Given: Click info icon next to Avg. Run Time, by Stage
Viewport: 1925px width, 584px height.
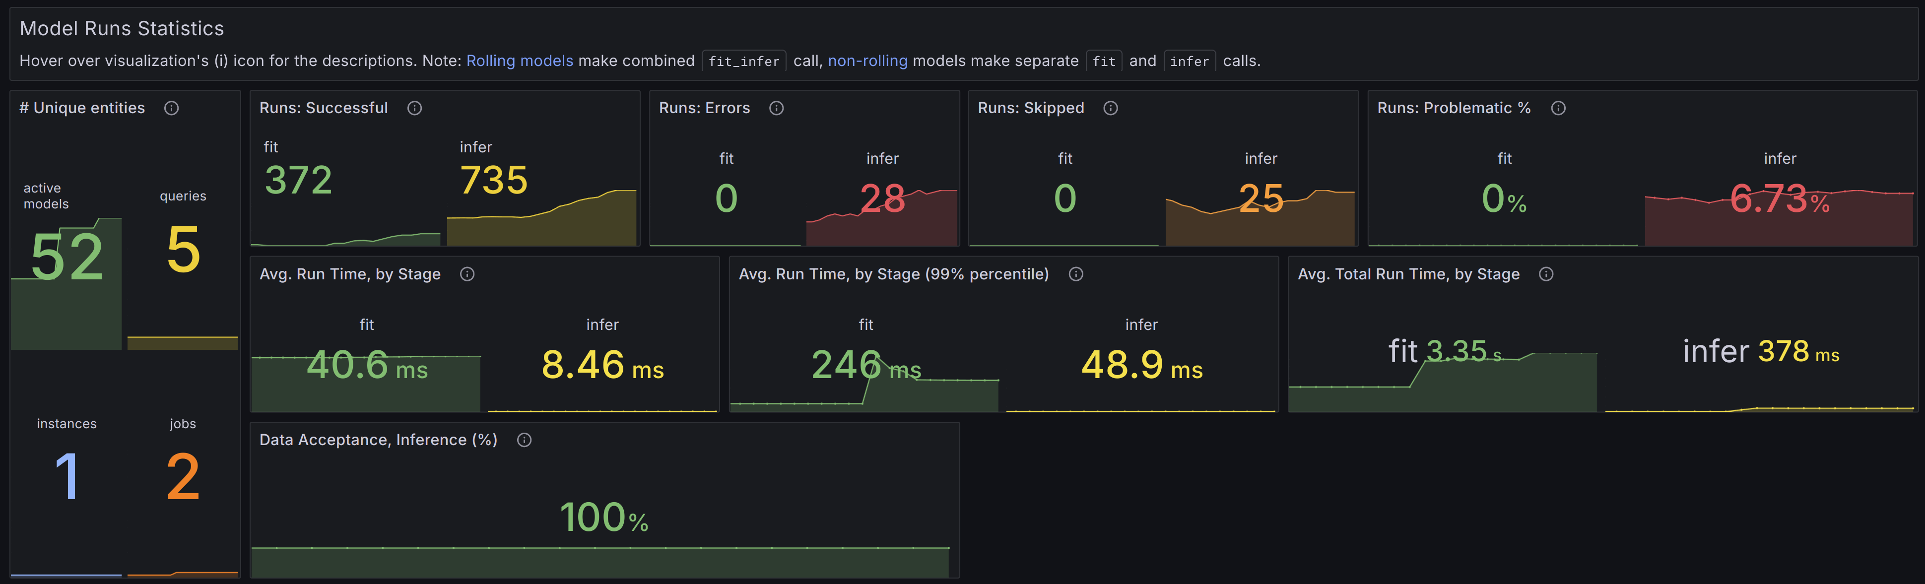Looking at the screenshot, I should click(467, 274).
